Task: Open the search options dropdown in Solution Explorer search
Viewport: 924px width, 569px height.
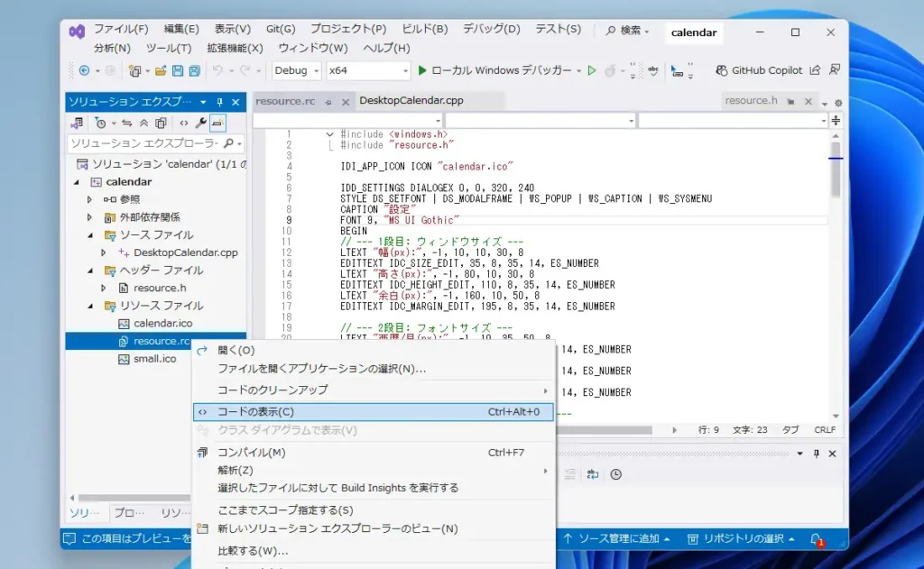Action: 239,143
